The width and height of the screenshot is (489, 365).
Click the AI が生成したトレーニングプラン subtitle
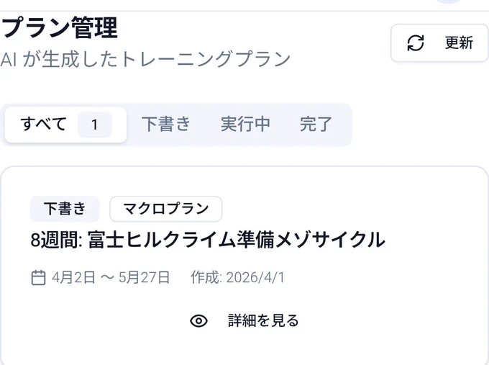pyautogui.click(x=145, y=59)
